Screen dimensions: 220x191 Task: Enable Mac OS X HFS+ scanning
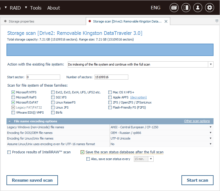click(x=110, y=92)
